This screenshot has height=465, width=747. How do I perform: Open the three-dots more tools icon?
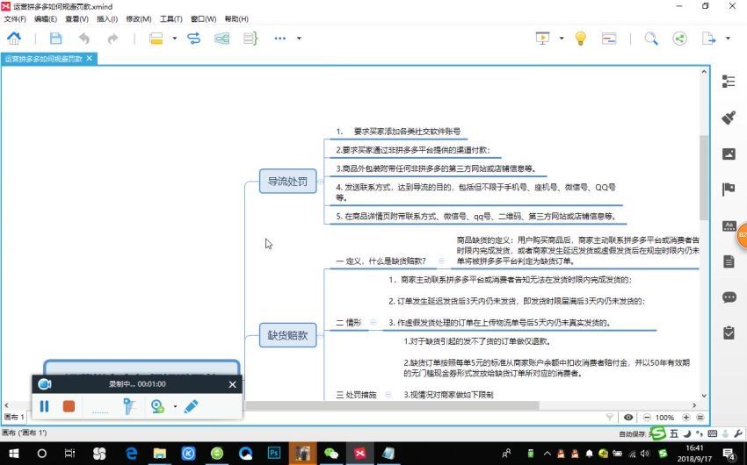coord(280,38)
